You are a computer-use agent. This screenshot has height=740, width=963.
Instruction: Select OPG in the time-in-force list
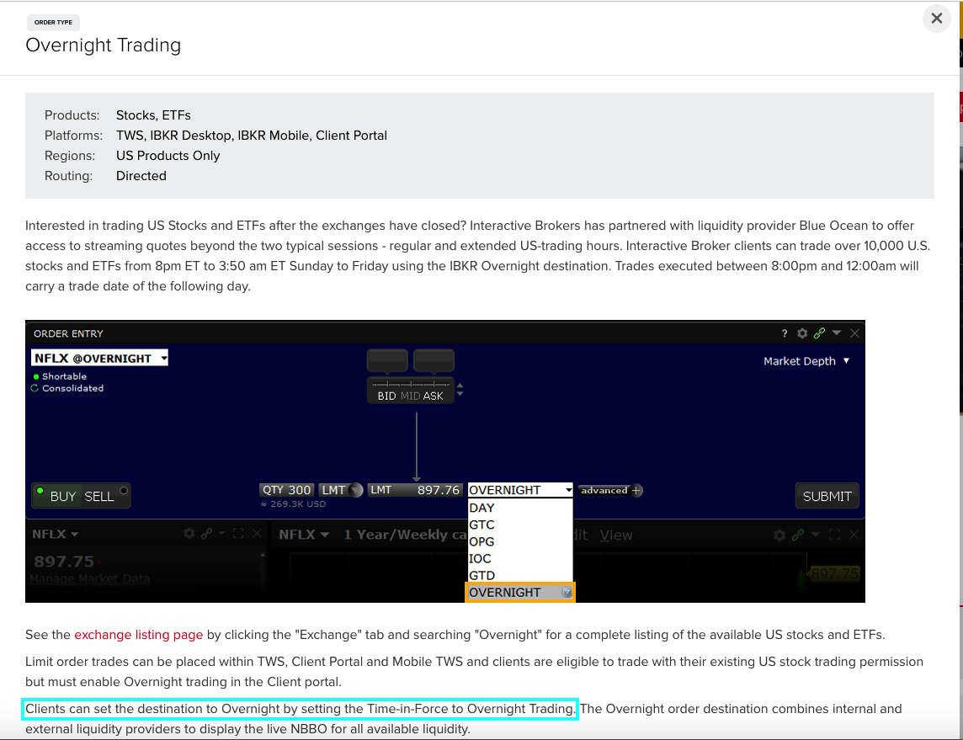pyautogui.click(x=520, y=541)
